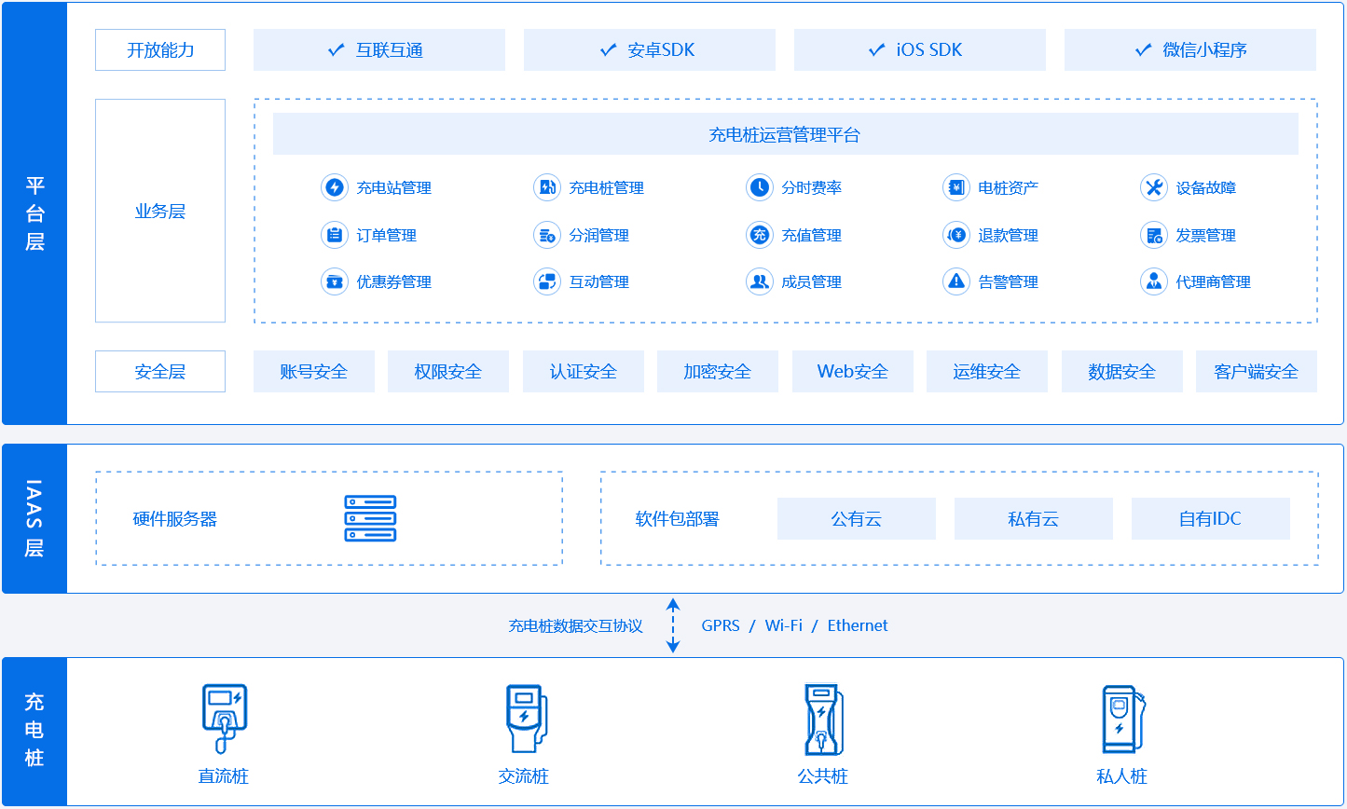
Task: Click the 分时费率 clock icon
Action: [x=760, y=187]
